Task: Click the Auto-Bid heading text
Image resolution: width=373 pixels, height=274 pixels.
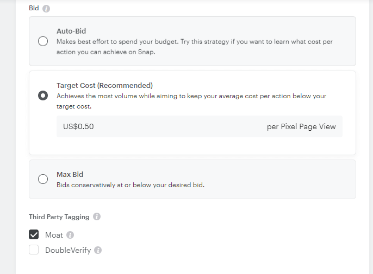Action: 71,31
